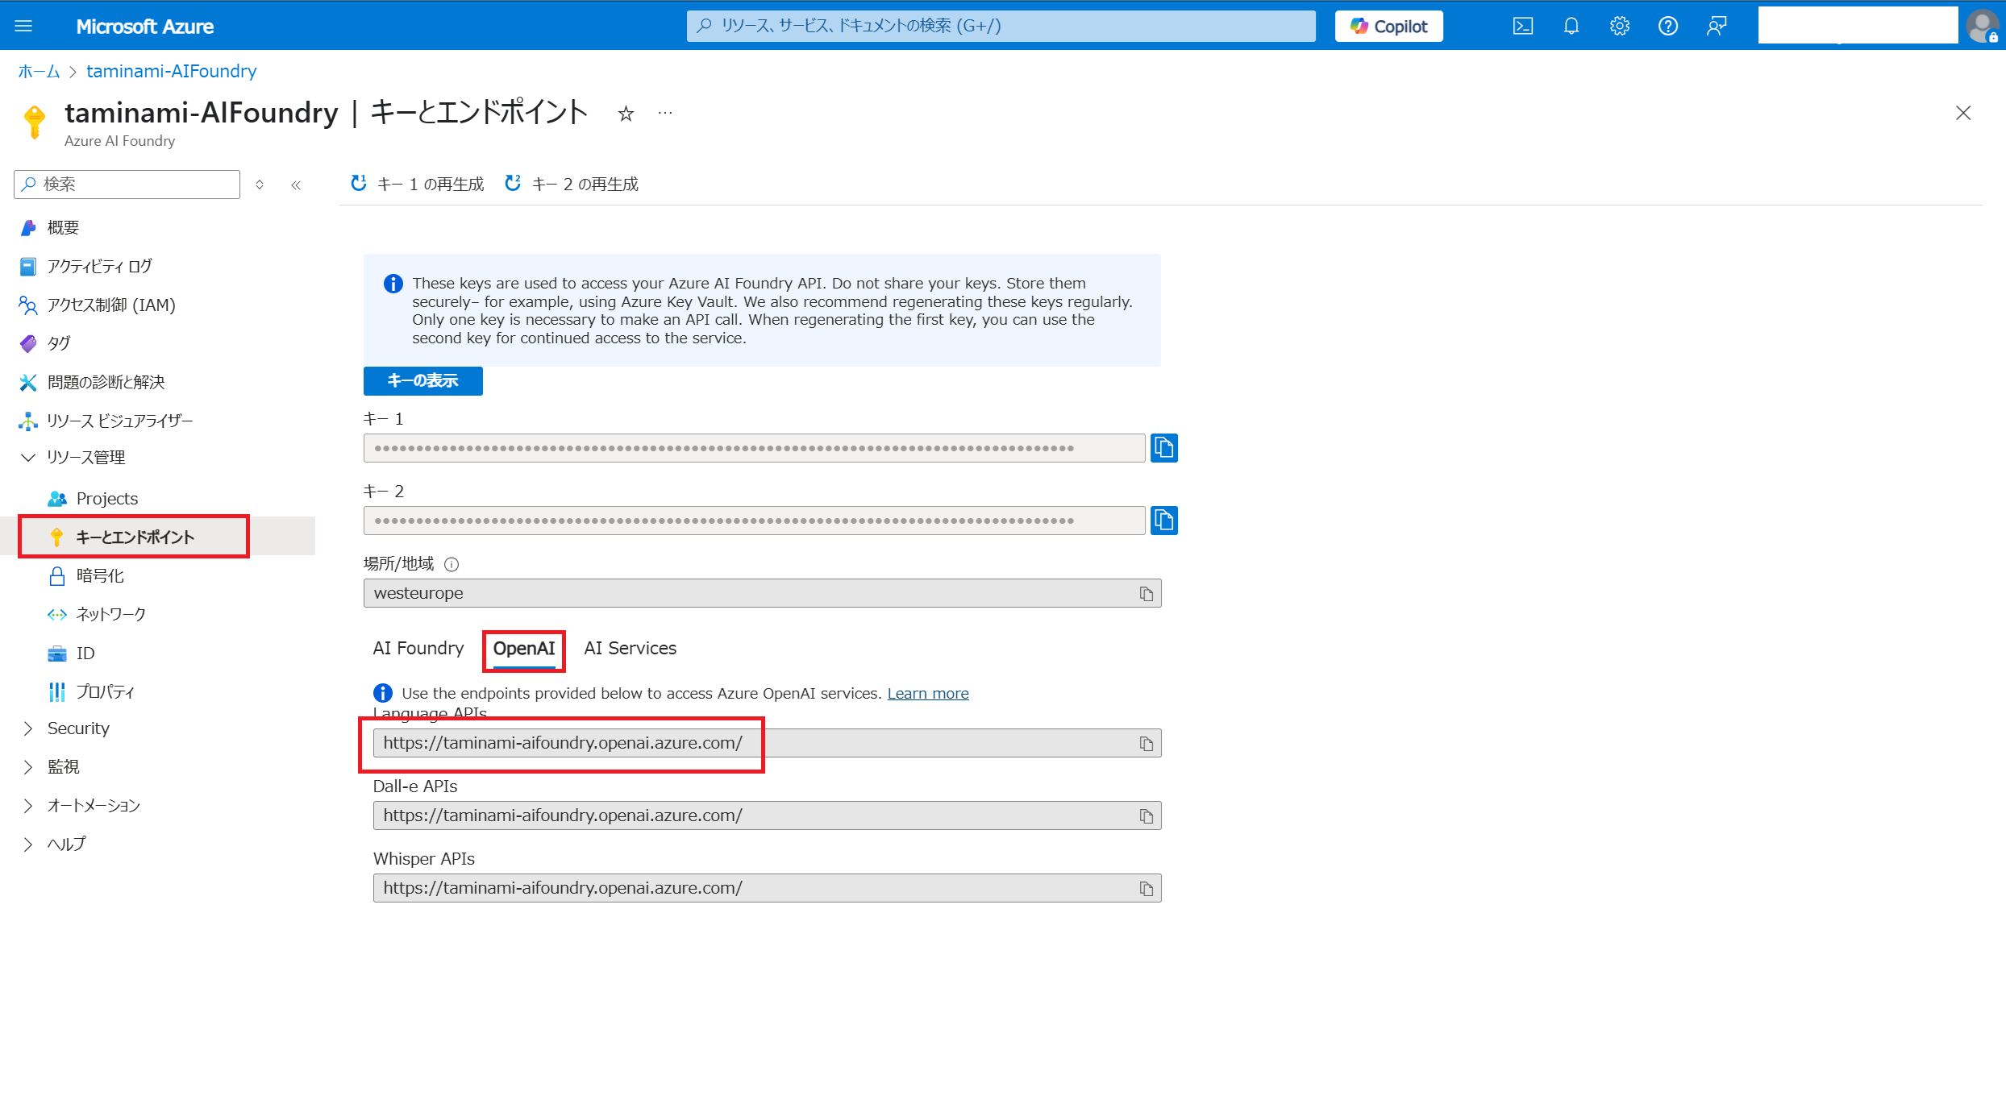Click the Whisper APIs endpoint URL field
Image resolution: width=2006 pixels, height=1108 pixels.
(x=767, y=888)
